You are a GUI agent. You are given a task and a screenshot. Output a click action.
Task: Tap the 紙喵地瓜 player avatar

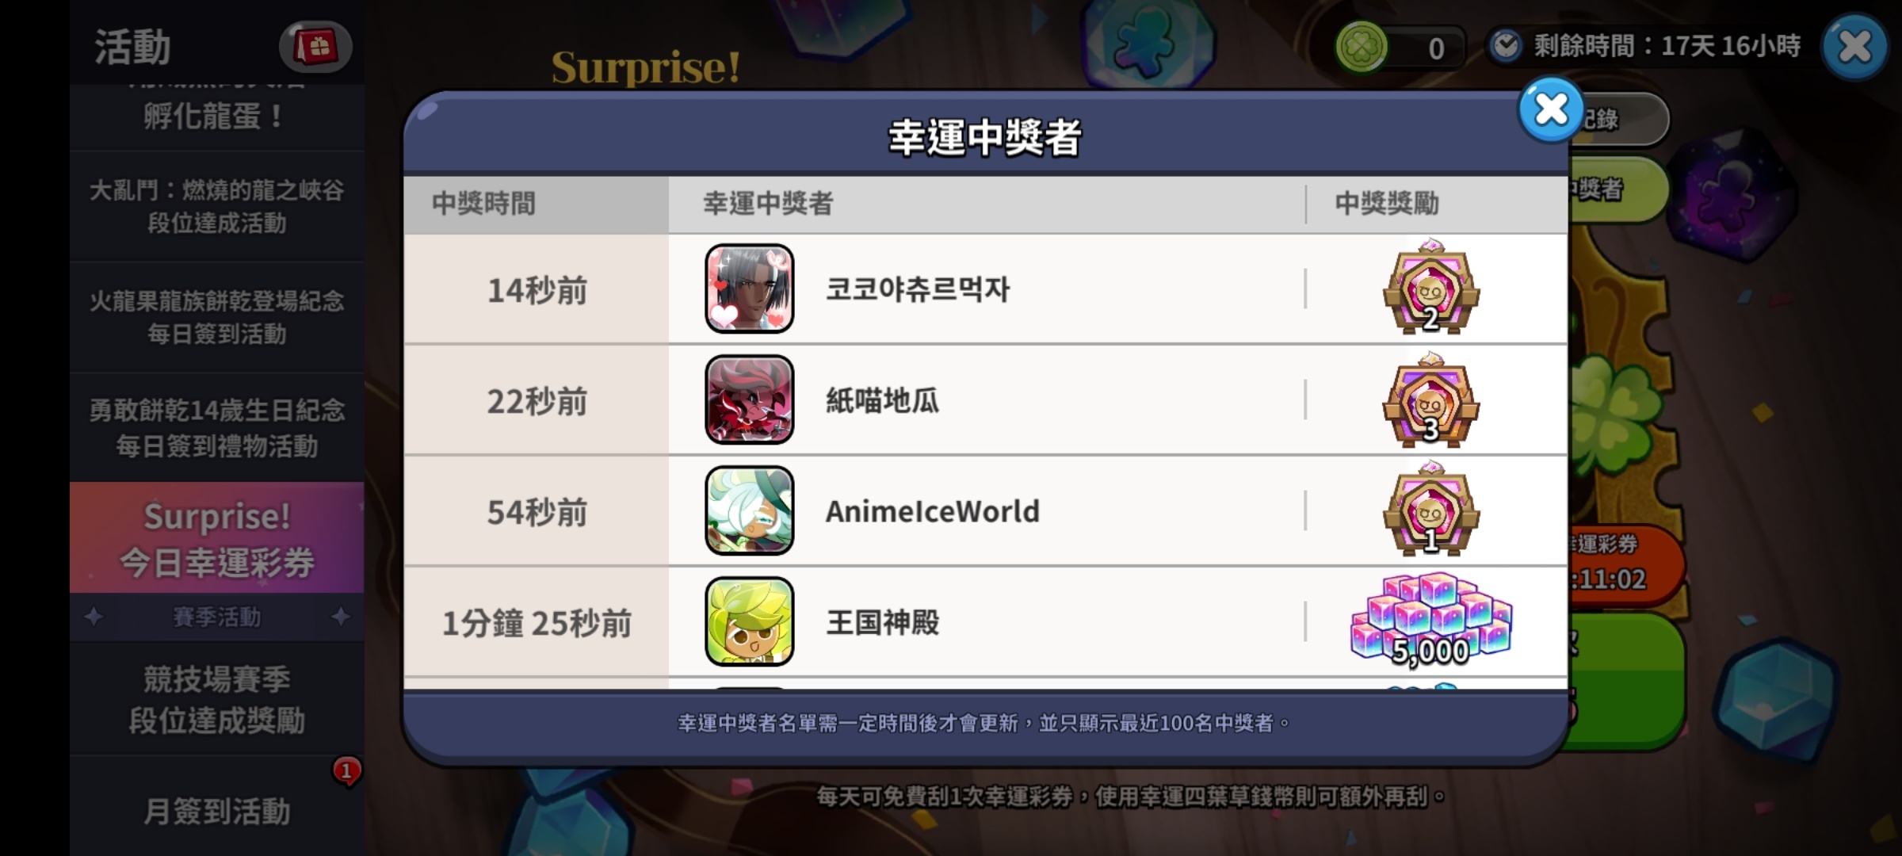click(x=749, y=399)
